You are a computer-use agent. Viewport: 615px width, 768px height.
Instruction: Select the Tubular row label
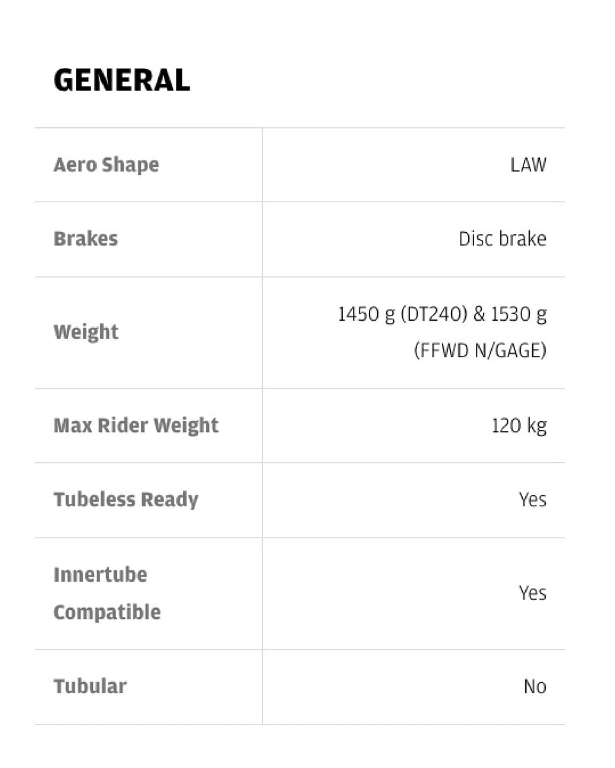(x=90, y=687)
